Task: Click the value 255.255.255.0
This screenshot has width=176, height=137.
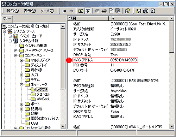Action: pos(120,44)
